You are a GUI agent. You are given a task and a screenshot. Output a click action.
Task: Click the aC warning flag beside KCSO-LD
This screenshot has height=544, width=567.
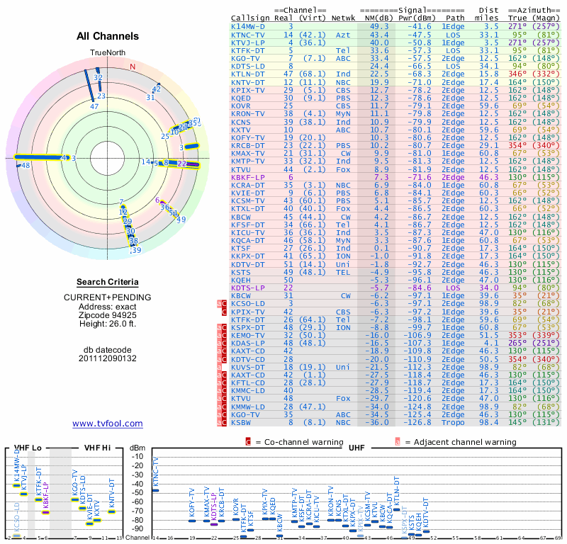[222, 304]
